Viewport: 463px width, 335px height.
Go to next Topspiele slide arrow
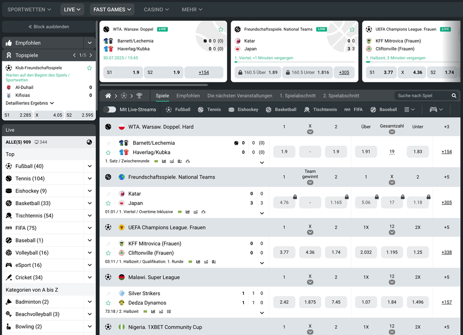click(91, 55)
